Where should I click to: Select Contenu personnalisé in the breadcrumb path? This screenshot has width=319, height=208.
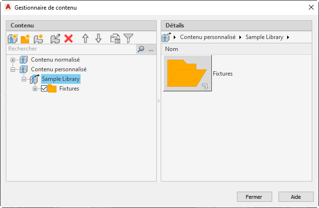[208, 37]
